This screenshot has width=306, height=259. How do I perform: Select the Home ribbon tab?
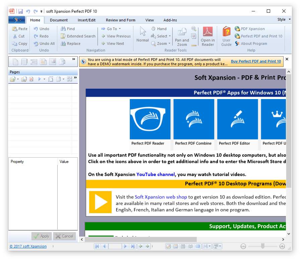tap(35, 20)
